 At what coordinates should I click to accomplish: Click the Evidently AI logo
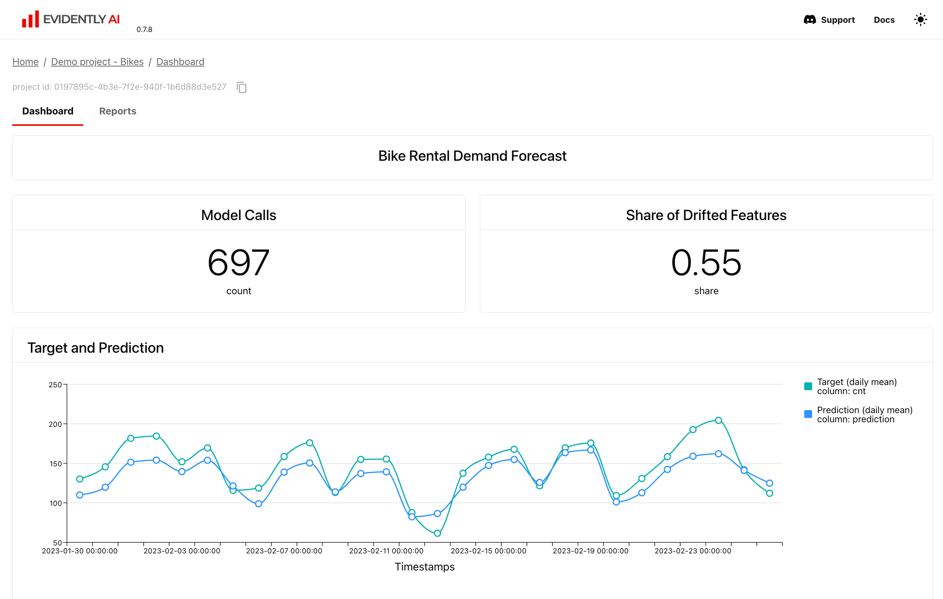tap(70, 19)
